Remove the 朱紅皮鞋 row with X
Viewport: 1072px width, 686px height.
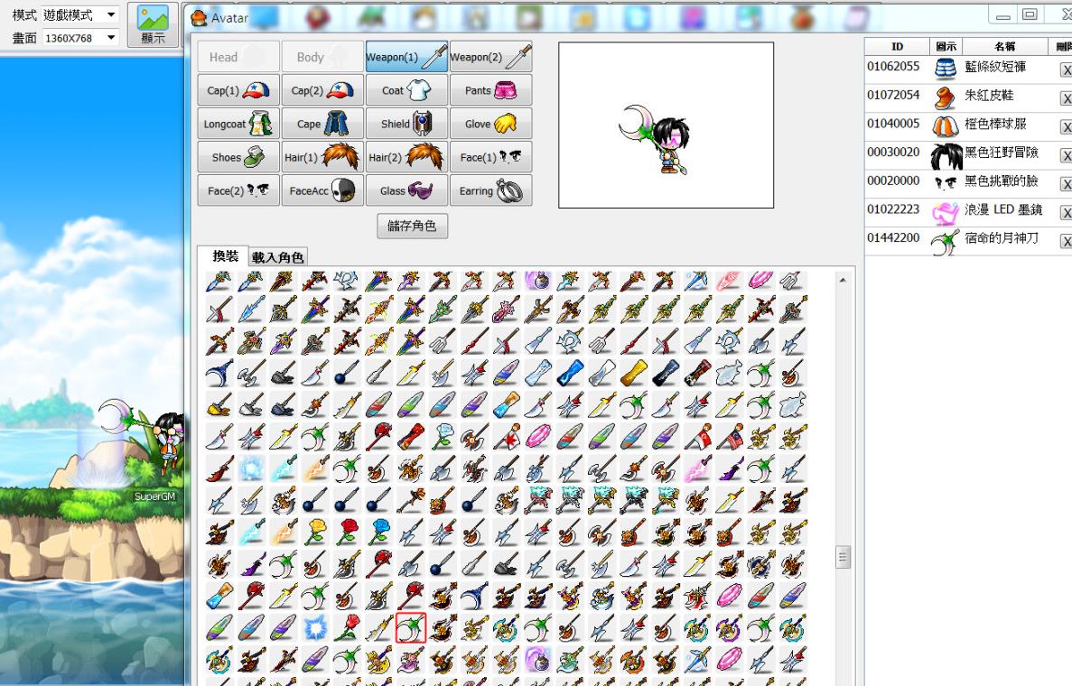(1065, 98)
